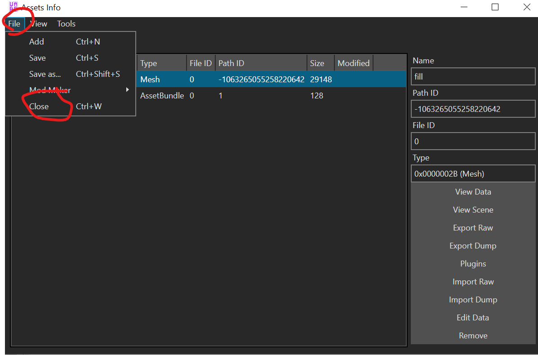The height and width of the screenshot is (355, 538).
Task: Click the Mesh size value 29148
Action: coord(321,80)
